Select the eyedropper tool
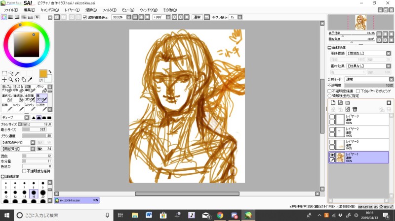Screen dimensions: 395x221 [x=30, y=80]
